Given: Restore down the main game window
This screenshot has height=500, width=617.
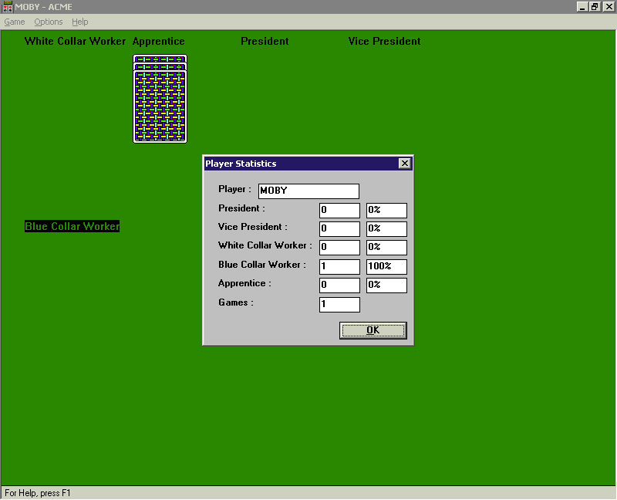Looking at the screenshot, I should (x=595, y=7).
